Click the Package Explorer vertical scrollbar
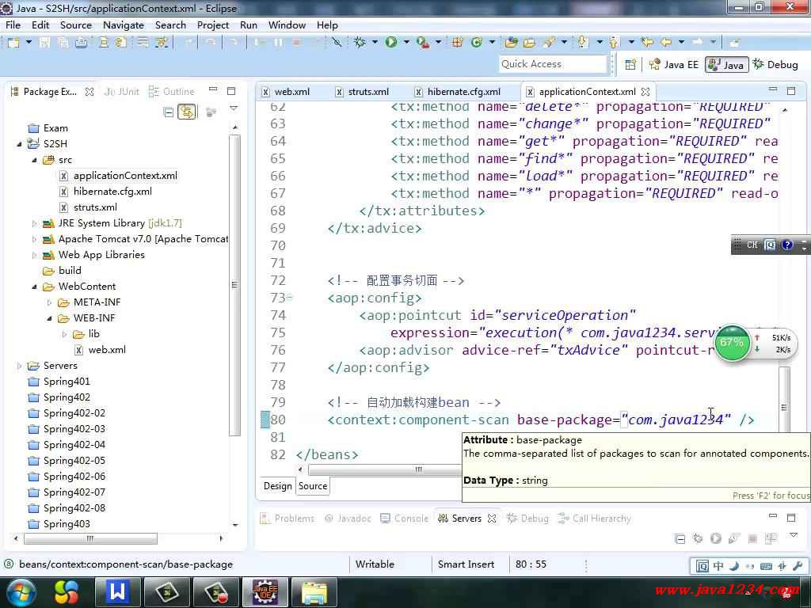The height and width of the screenshot is (608, 811). point(235,284)
